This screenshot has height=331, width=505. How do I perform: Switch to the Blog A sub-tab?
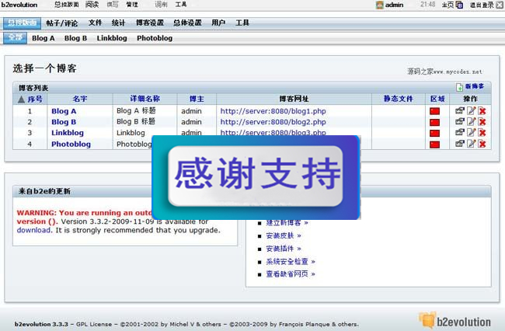pos(44,38)
